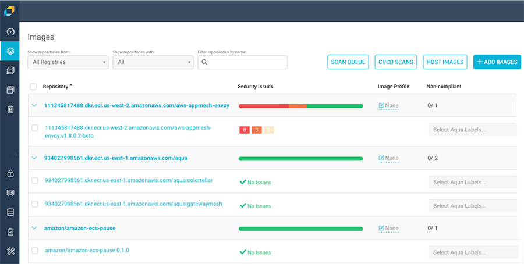Click the search magnifier icon
The height and width of the screenshot is (264, 524).
tap(204, 62)
